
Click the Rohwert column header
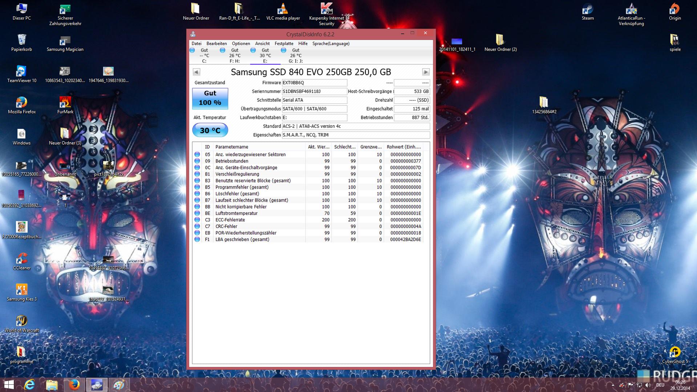tap(404, 147)
